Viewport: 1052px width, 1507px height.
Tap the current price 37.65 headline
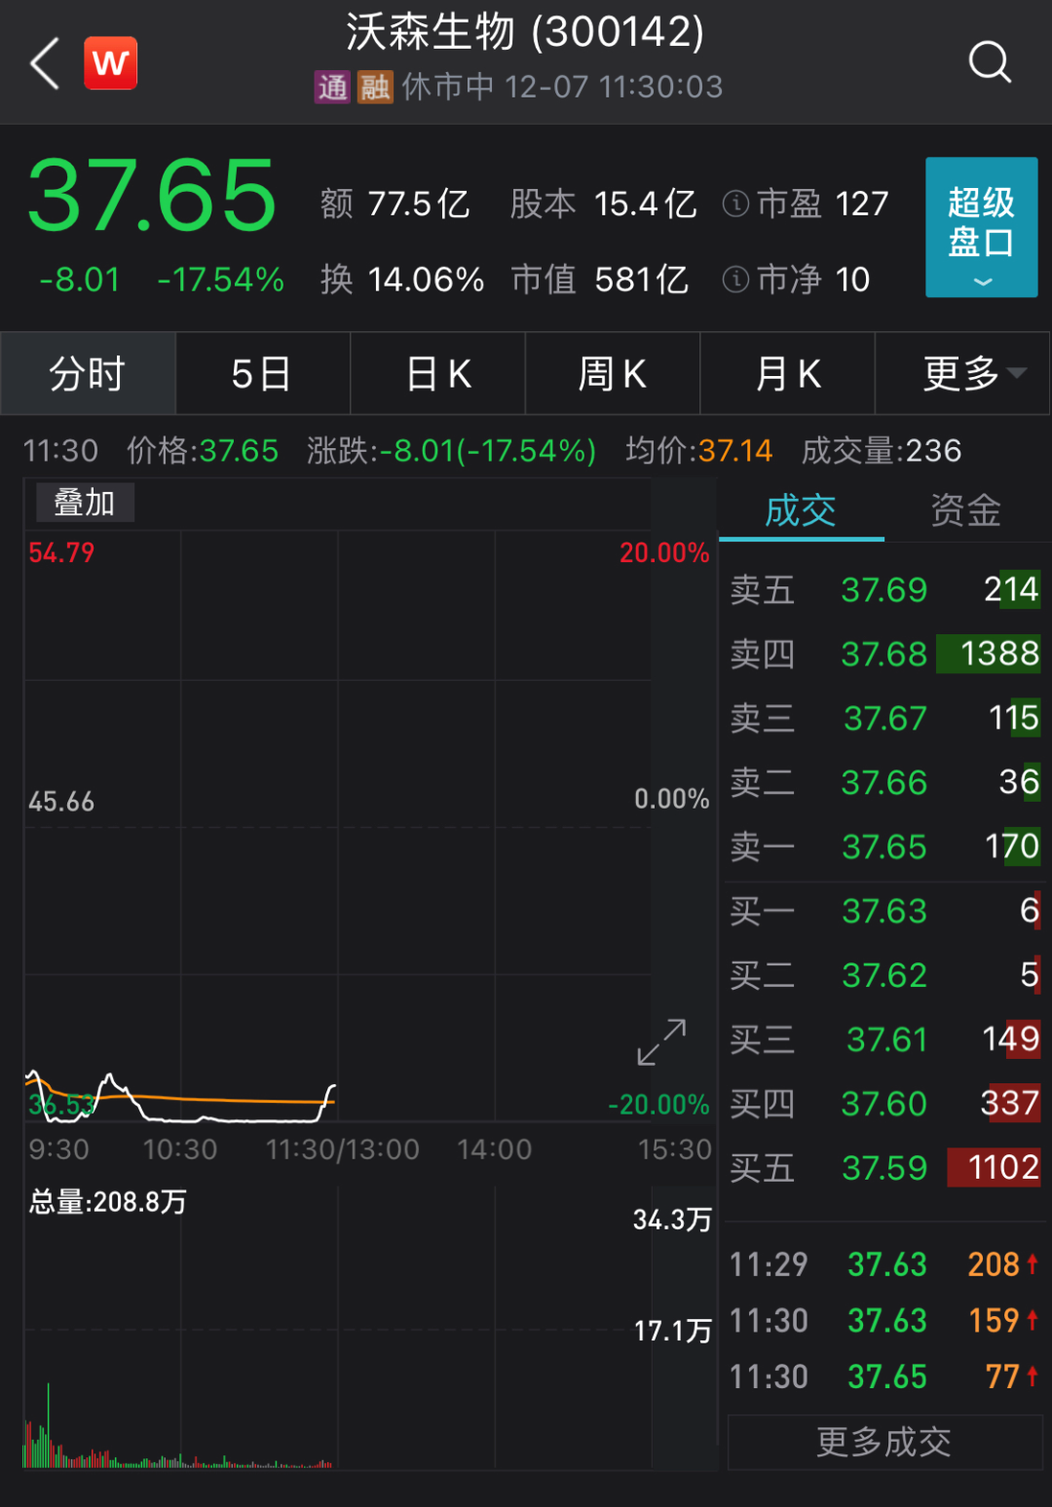[153, 196]
